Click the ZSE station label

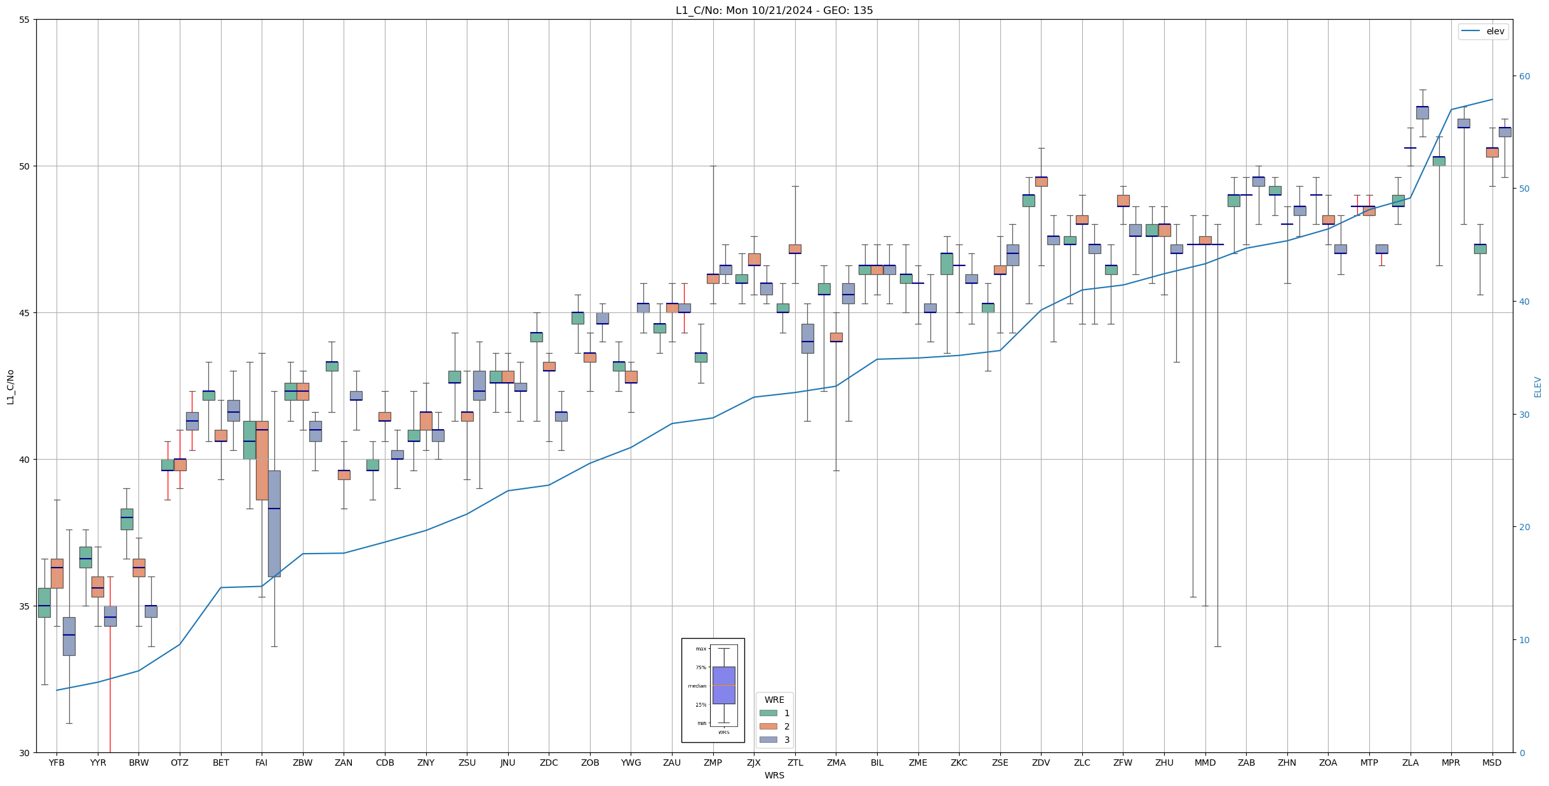(x=1000, y=763)
